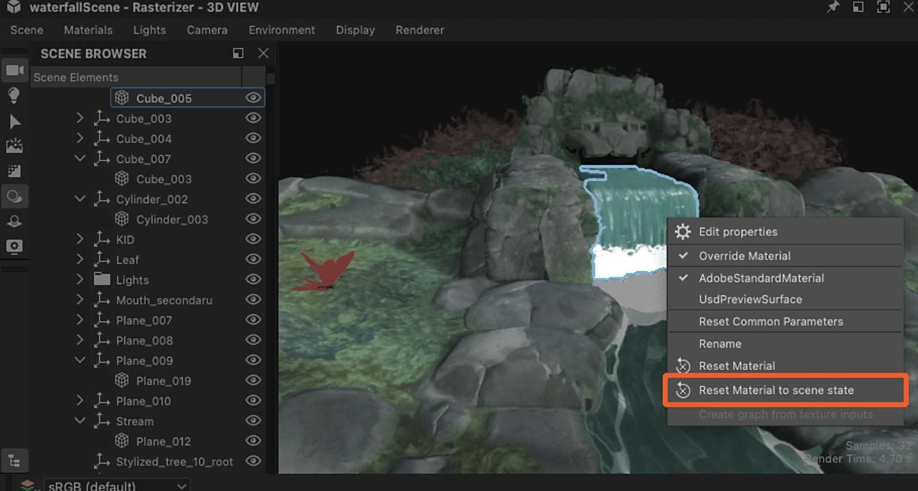Click the transform axis icon of KID
Image resolution: width=918 pixels, height=491 pixels.
click(102, 239)
